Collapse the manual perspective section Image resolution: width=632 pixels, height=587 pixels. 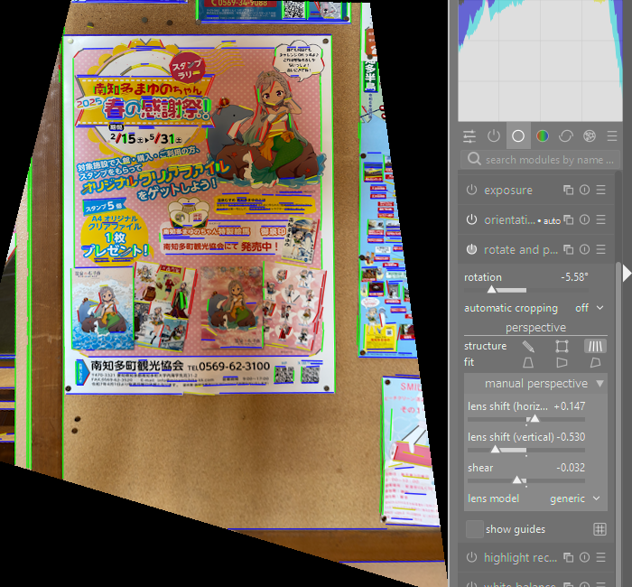pos(535,384)
